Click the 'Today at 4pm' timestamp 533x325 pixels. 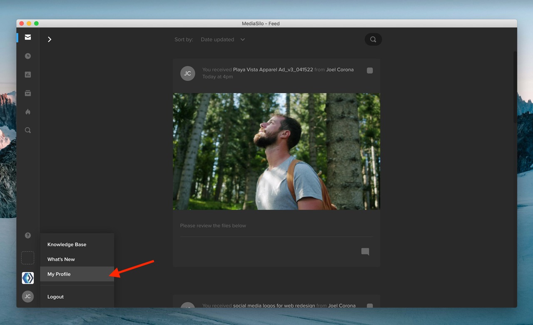pos(217,77)
